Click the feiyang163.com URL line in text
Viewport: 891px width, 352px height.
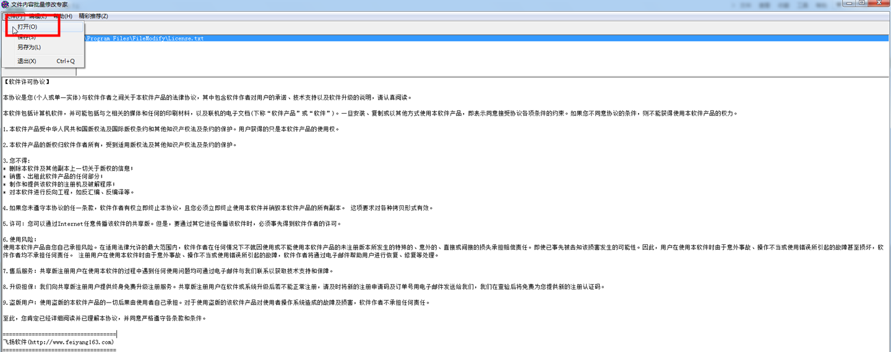[x=59, y=342]
